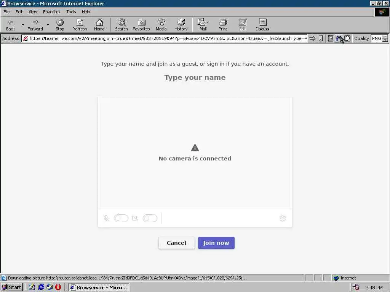Launch Internet Explorer from quick launch

click(41, 287)
